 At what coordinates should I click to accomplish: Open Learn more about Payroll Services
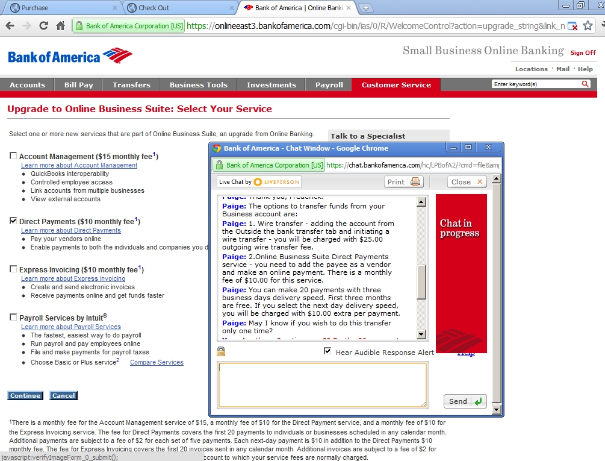[x=71, y=327]
